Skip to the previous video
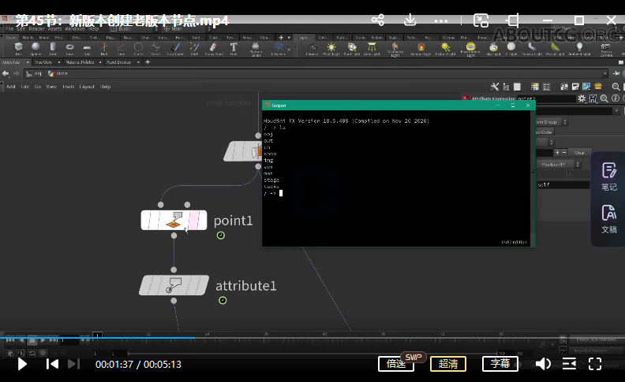 point(52,364)
